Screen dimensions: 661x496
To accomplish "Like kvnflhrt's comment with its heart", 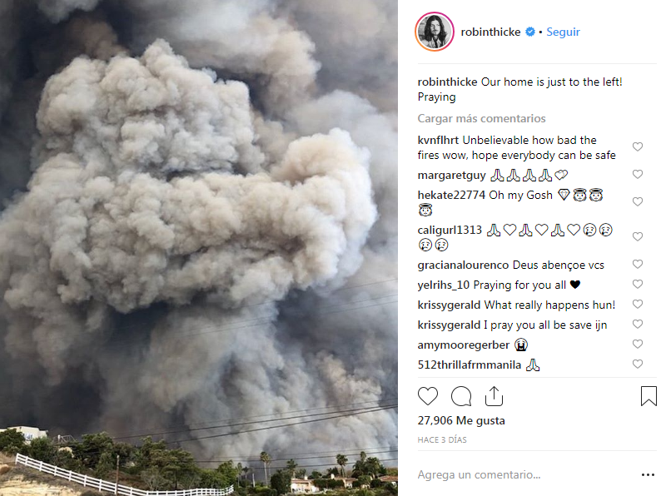I will (x=638, y=146).
